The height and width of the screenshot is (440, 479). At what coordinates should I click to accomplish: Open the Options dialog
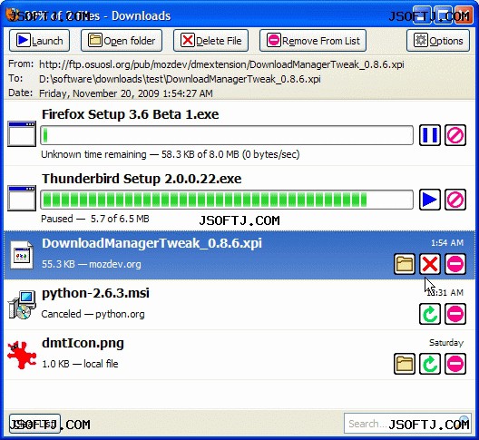[438, 40]
